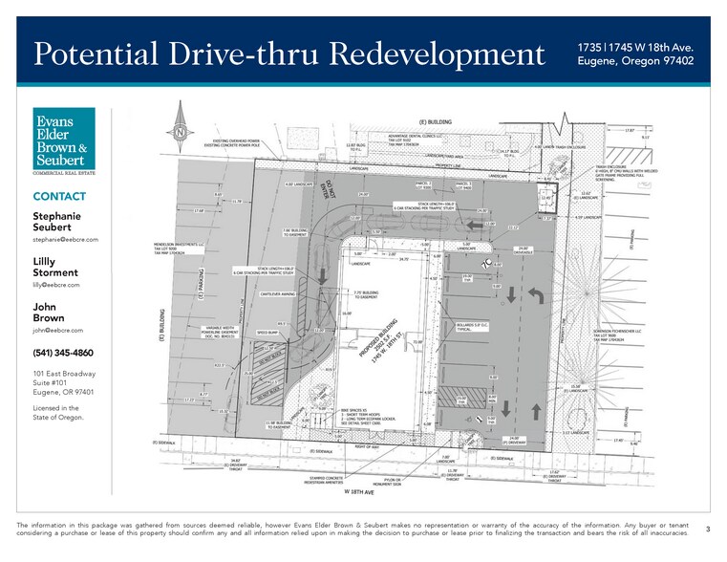Click the (541) 345-4860 phone number

click(64, 353)
